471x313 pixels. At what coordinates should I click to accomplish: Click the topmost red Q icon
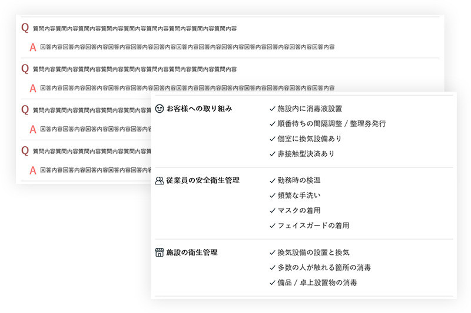coord(25,28)
